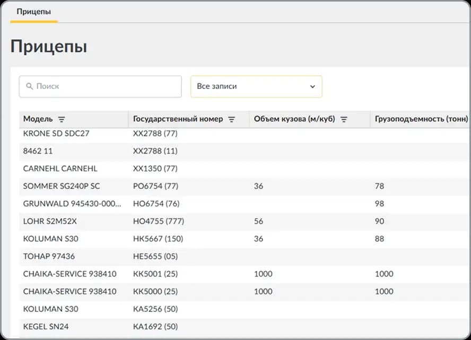Open the Прицепы tab
This screenshot has width=471, height=340.
click(33, 12)
